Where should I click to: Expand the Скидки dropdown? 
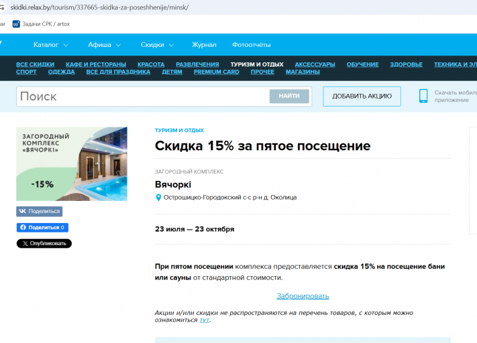tap(157, 45)
